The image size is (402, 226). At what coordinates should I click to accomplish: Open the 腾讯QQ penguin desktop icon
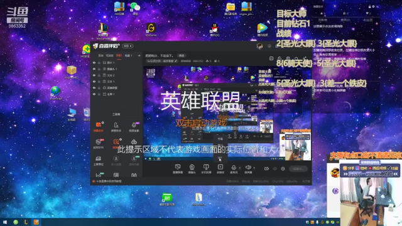(215, 30)
